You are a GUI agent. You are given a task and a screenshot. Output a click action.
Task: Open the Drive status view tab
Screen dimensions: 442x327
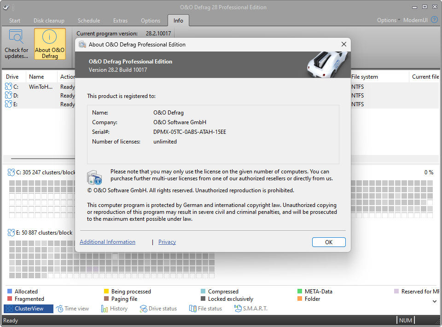pyautogui.click(x=158, y=309)
